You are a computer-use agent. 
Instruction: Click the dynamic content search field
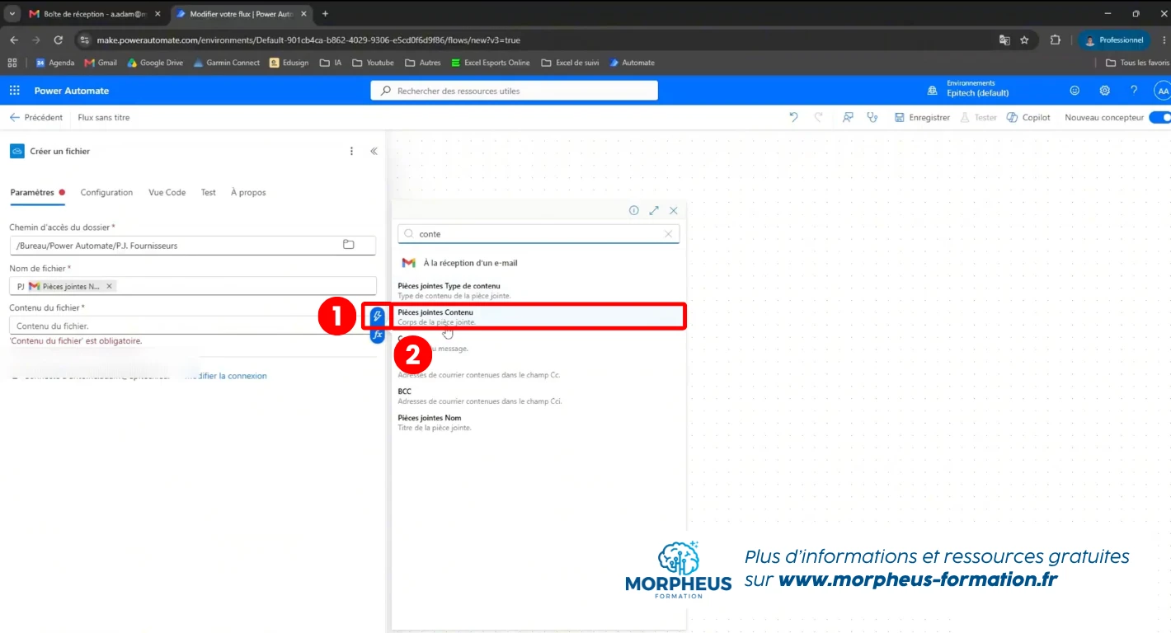pyautogui.click(x=539, y=234)
